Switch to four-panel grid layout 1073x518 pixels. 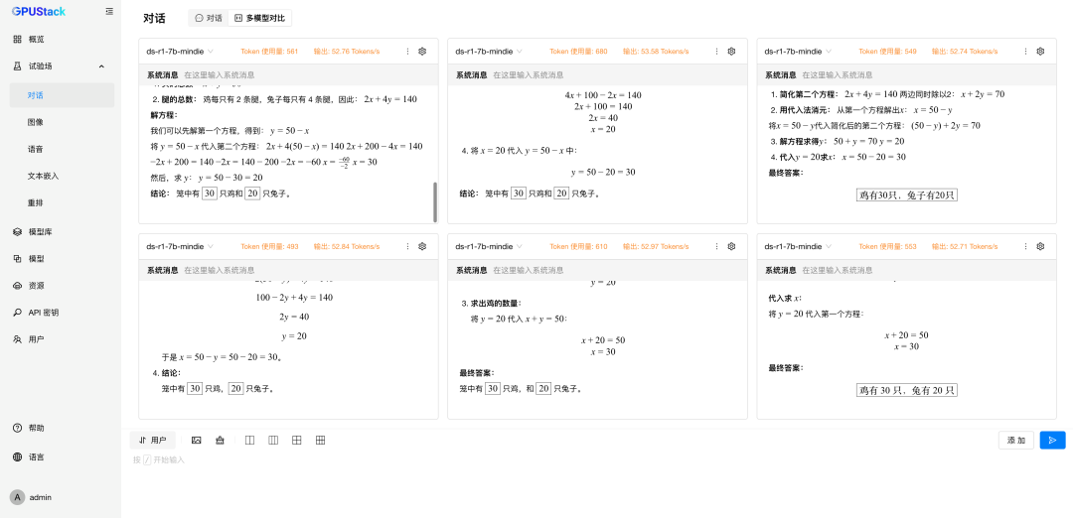(296, 440)
